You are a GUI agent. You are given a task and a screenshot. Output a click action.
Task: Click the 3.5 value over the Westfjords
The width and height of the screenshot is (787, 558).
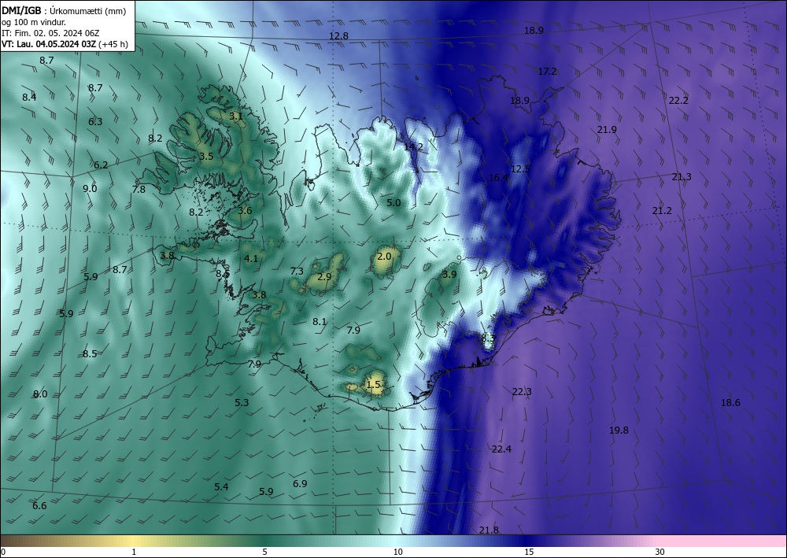[x=206, y=156]
